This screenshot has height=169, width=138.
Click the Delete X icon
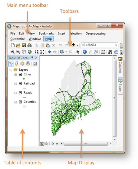click(x=54, y=45)
